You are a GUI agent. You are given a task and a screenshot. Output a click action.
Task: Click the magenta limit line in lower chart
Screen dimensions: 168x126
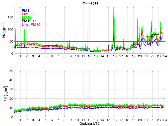click(89, 71)
